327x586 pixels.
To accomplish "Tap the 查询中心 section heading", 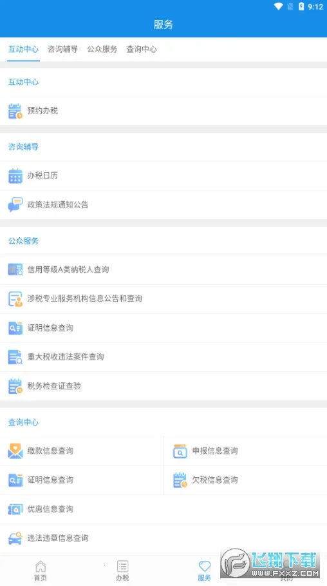I will pos(24,422).
